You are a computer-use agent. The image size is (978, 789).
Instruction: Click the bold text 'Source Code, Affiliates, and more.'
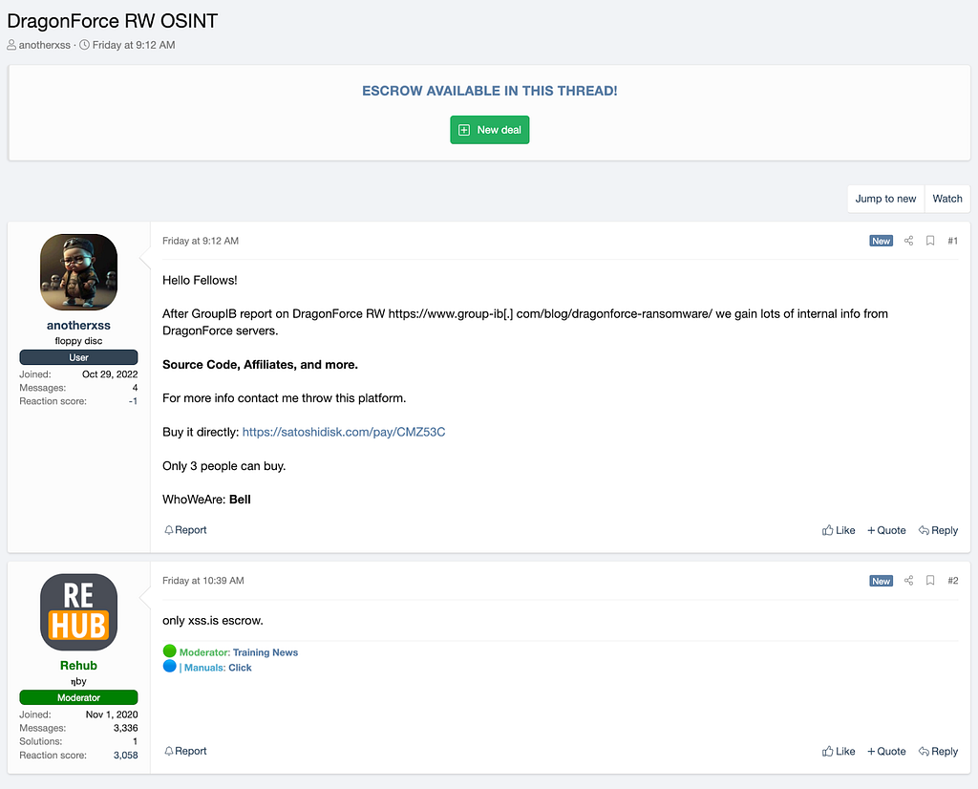260,365
